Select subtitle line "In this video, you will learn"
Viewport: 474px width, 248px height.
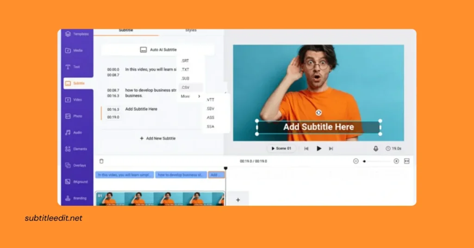[x=151, y=69]
